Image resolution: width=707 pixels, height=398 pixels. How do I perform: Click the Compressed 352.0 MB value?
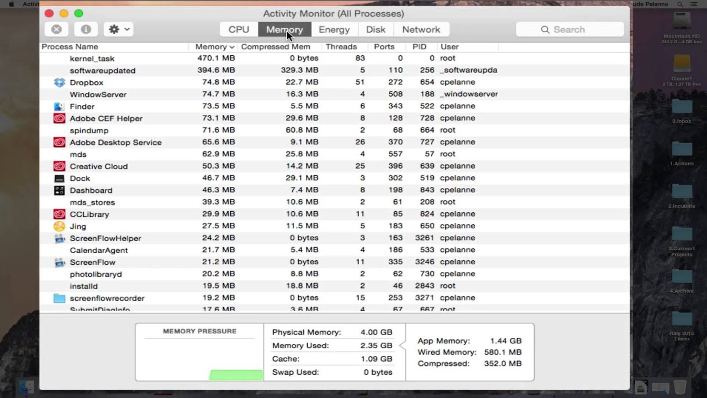[503, 364]
